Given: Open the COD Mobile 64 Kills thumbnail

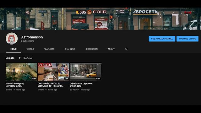Looking at the screenshot, I should click(x=53, y=72).
